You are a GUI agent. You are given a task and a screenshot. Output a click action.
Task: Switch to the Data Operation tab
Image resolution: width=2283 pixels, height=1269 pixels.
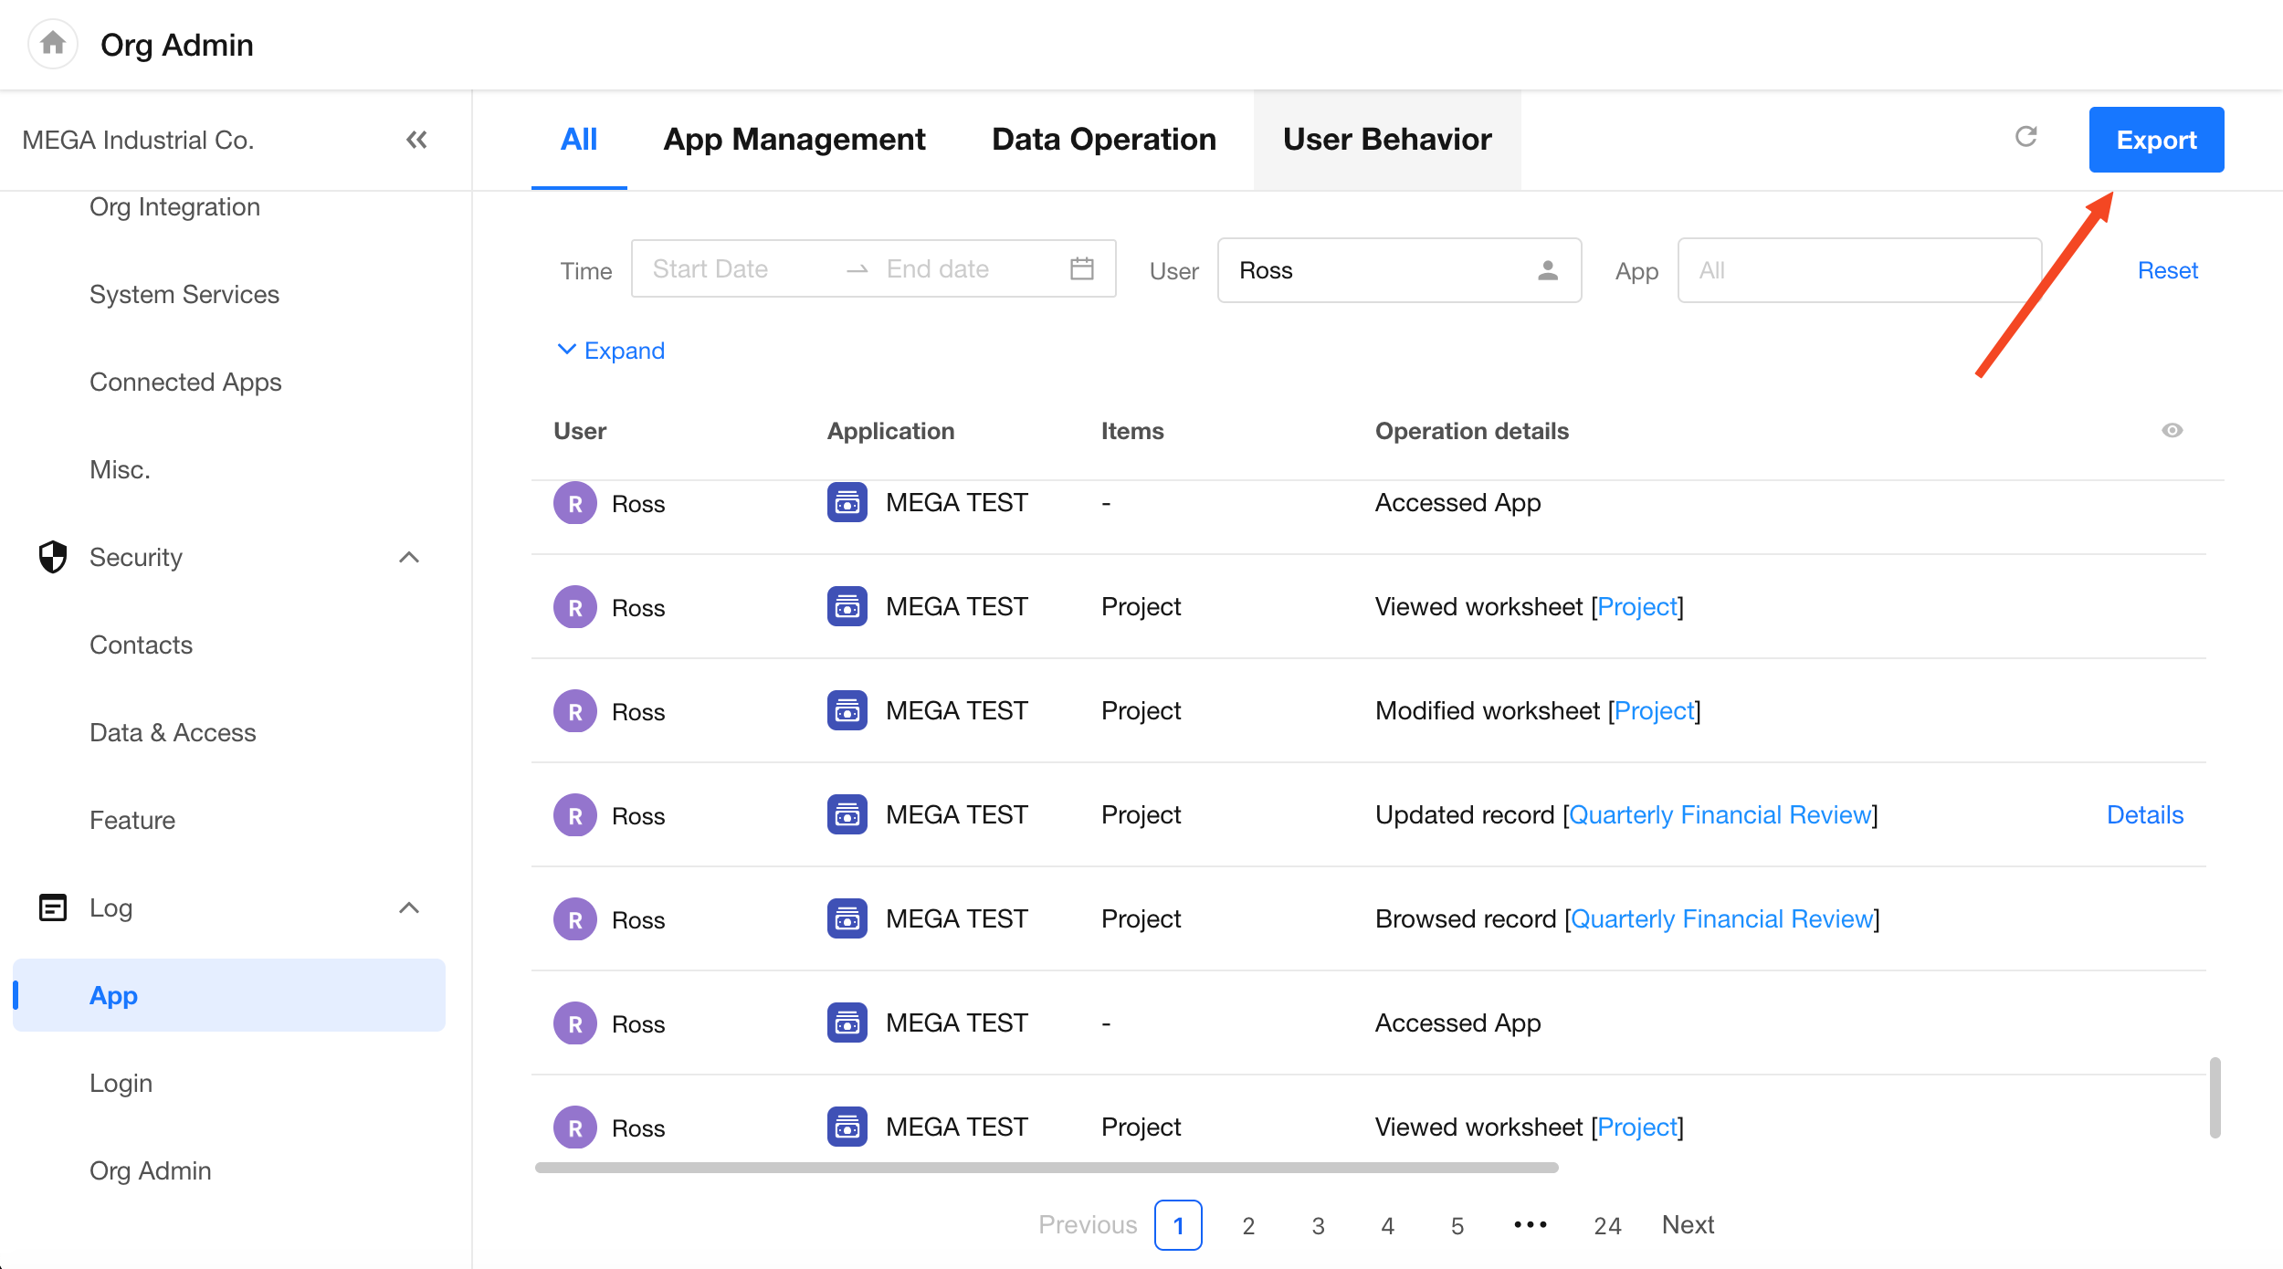click(x=1103, y=140)
